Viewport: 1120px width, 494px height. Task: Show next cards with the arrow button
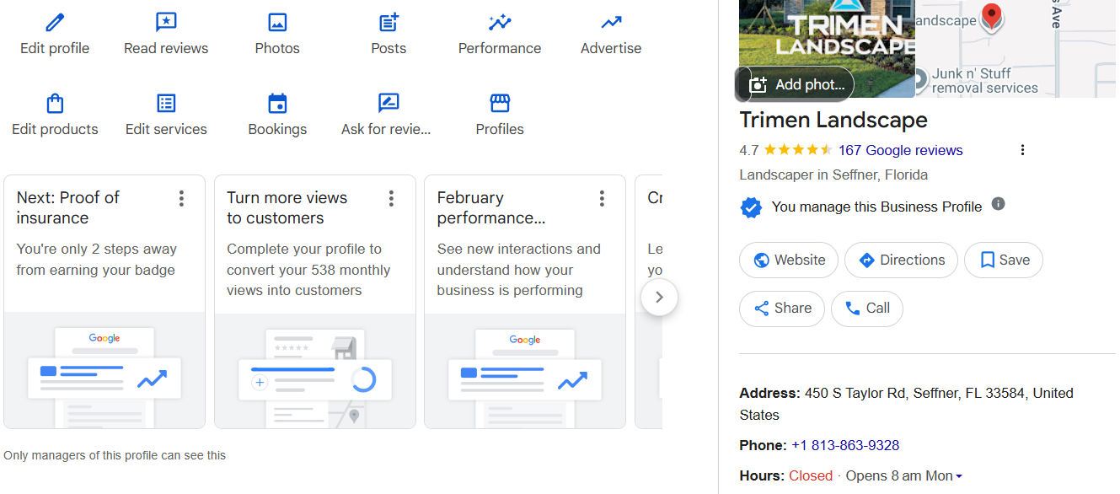tap(659, 297)
